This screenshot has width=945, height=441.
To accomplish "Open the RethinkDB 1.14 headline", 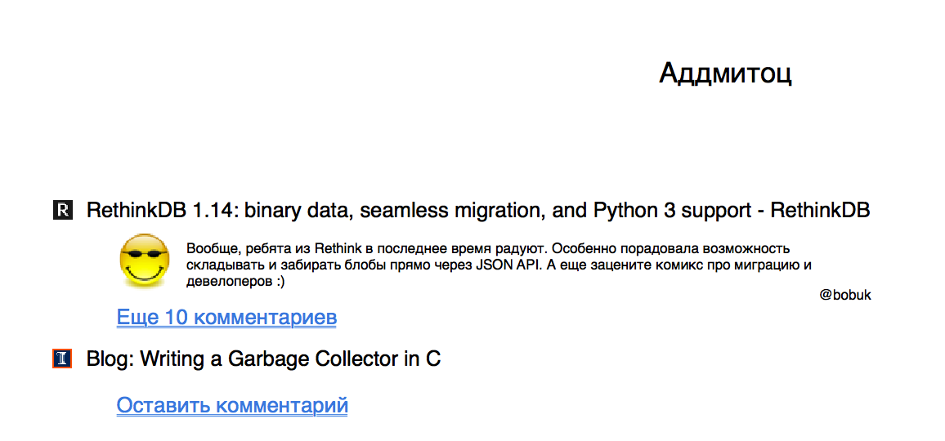I will 478,211.
